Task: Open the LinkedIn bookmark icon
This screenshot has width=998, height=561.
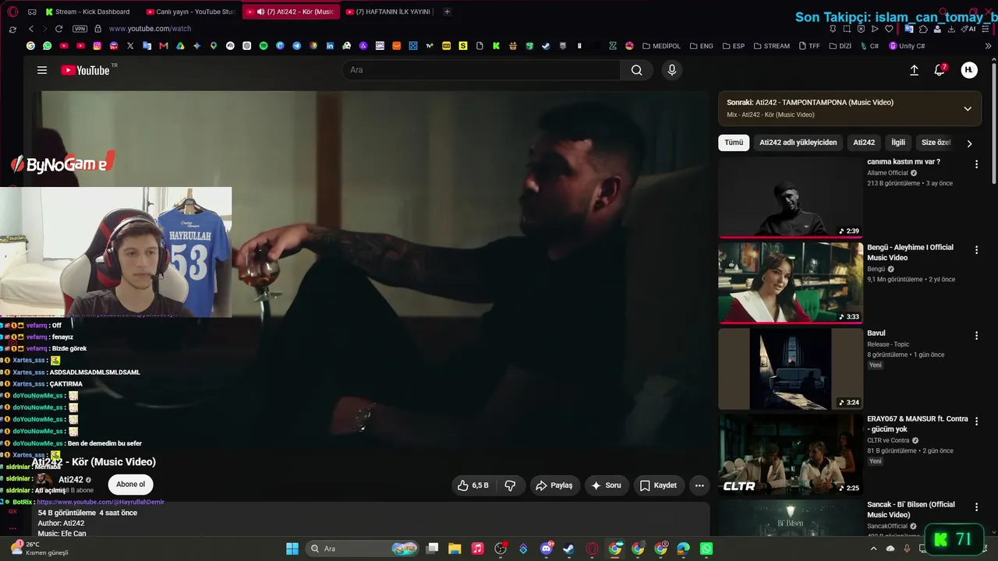Action: [330, 46]
